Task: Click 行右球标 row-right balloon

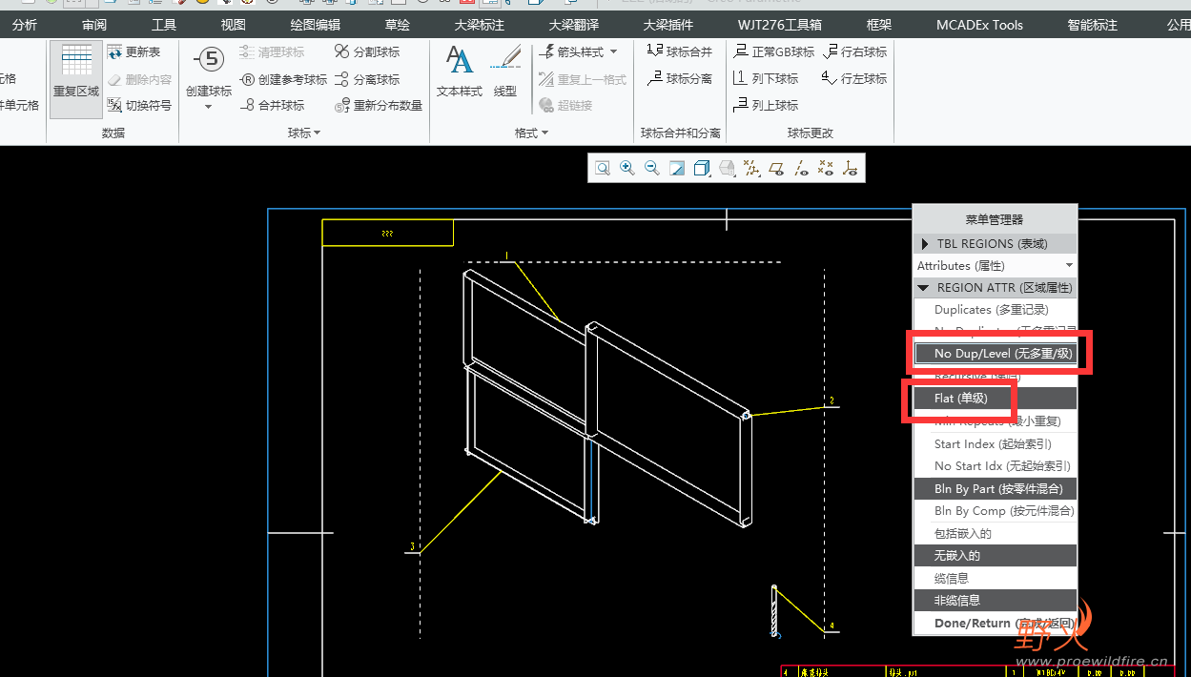Action: 853,51
